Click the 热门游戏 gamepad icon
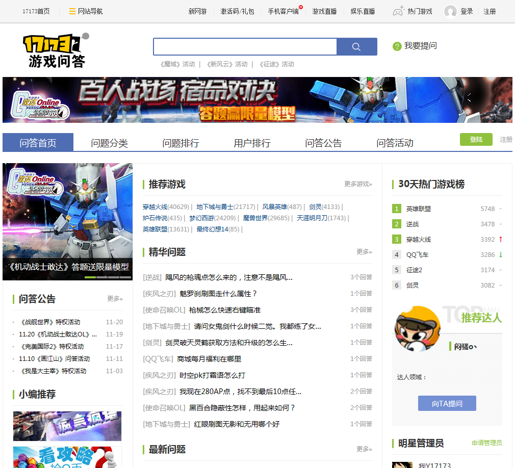 tap(398, 12)
